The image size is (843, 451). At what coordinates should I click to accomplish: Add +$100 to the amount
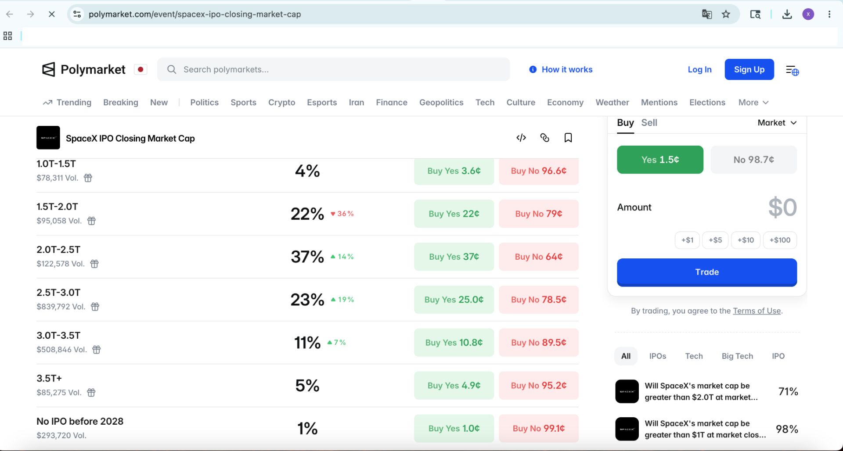pyautogui.click(x=780, y=240)
